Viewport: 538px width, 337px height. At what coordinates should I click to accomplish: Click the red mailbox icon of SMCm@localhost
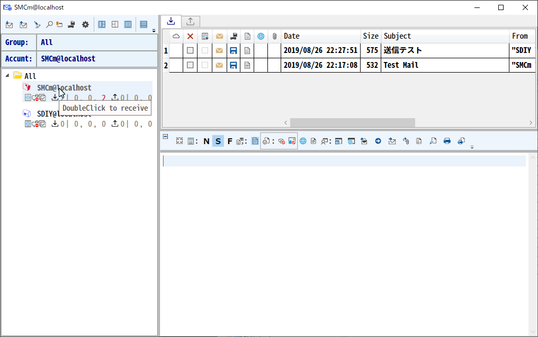pos(27,87)
